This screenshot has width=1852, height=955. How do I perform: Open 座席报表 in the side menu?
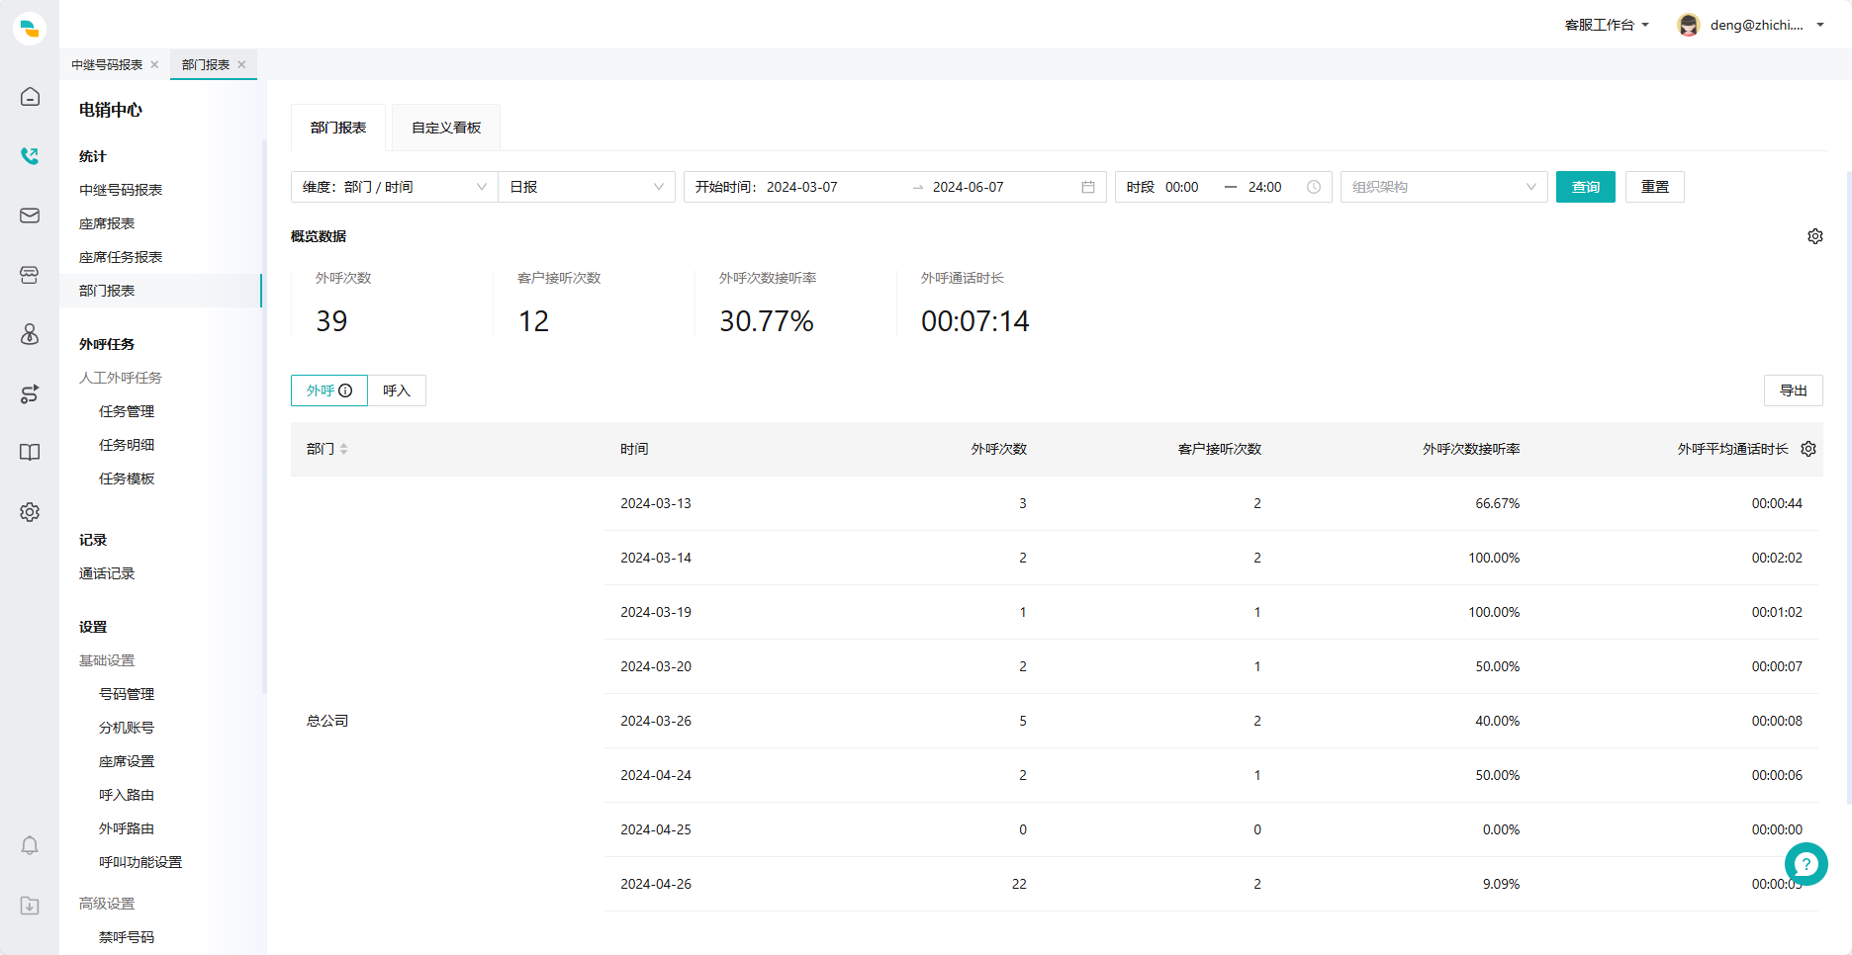(x=107, y=223)
